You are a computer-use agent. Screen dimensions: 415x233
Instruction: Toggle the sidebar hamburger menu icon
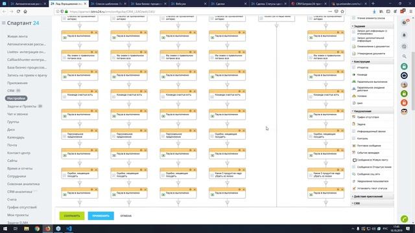[x=3, y=23]
